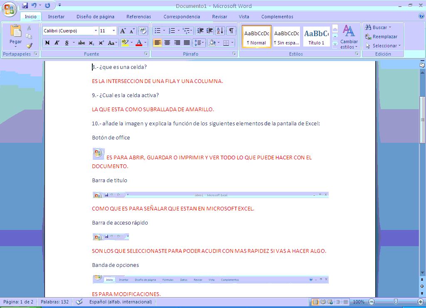This screenshot has width=426, height=308.
Task: Activate the Format Painter brush
Action: (29, 45)
